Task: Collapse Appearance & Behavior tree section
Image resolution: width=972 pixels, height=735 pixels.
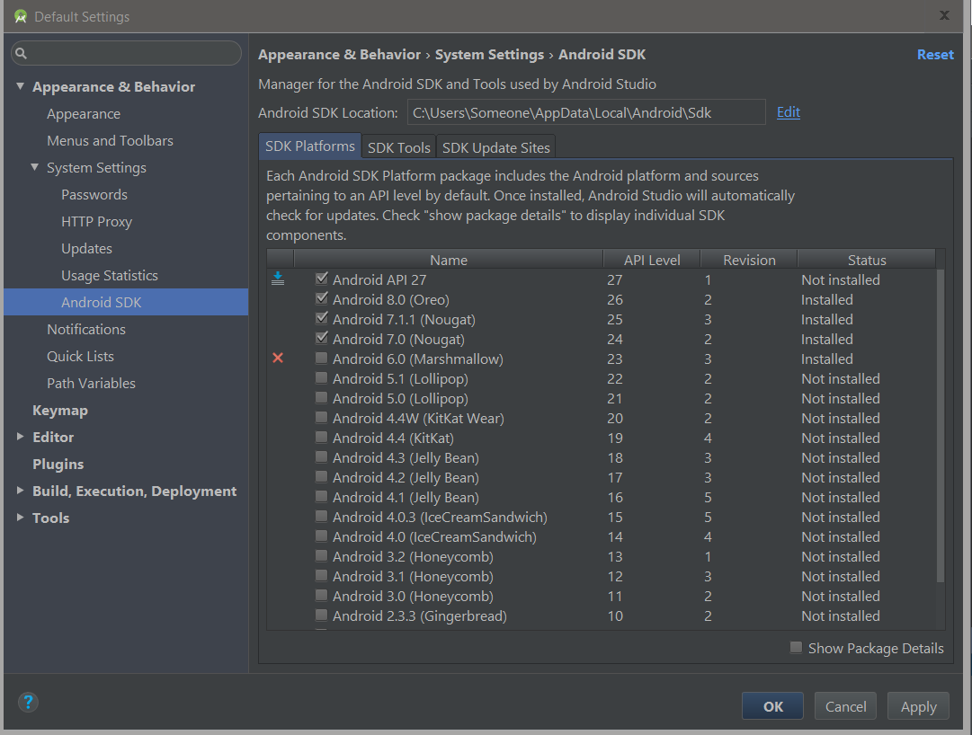Action: 21,86
